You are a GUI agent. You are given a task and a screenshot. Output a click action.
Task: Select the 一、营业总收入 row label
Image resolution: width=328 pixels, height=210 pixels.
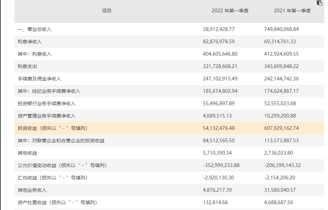34,29
